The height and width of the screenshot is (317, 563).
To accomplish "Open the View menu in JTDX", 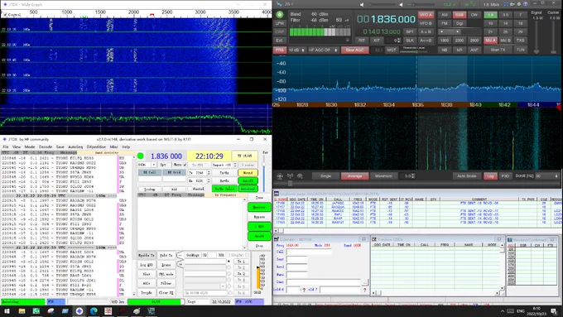I will [17, 146].
